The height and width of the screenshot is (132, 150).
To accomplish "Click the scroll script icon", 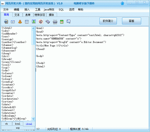I will click(x=48, y=22).
